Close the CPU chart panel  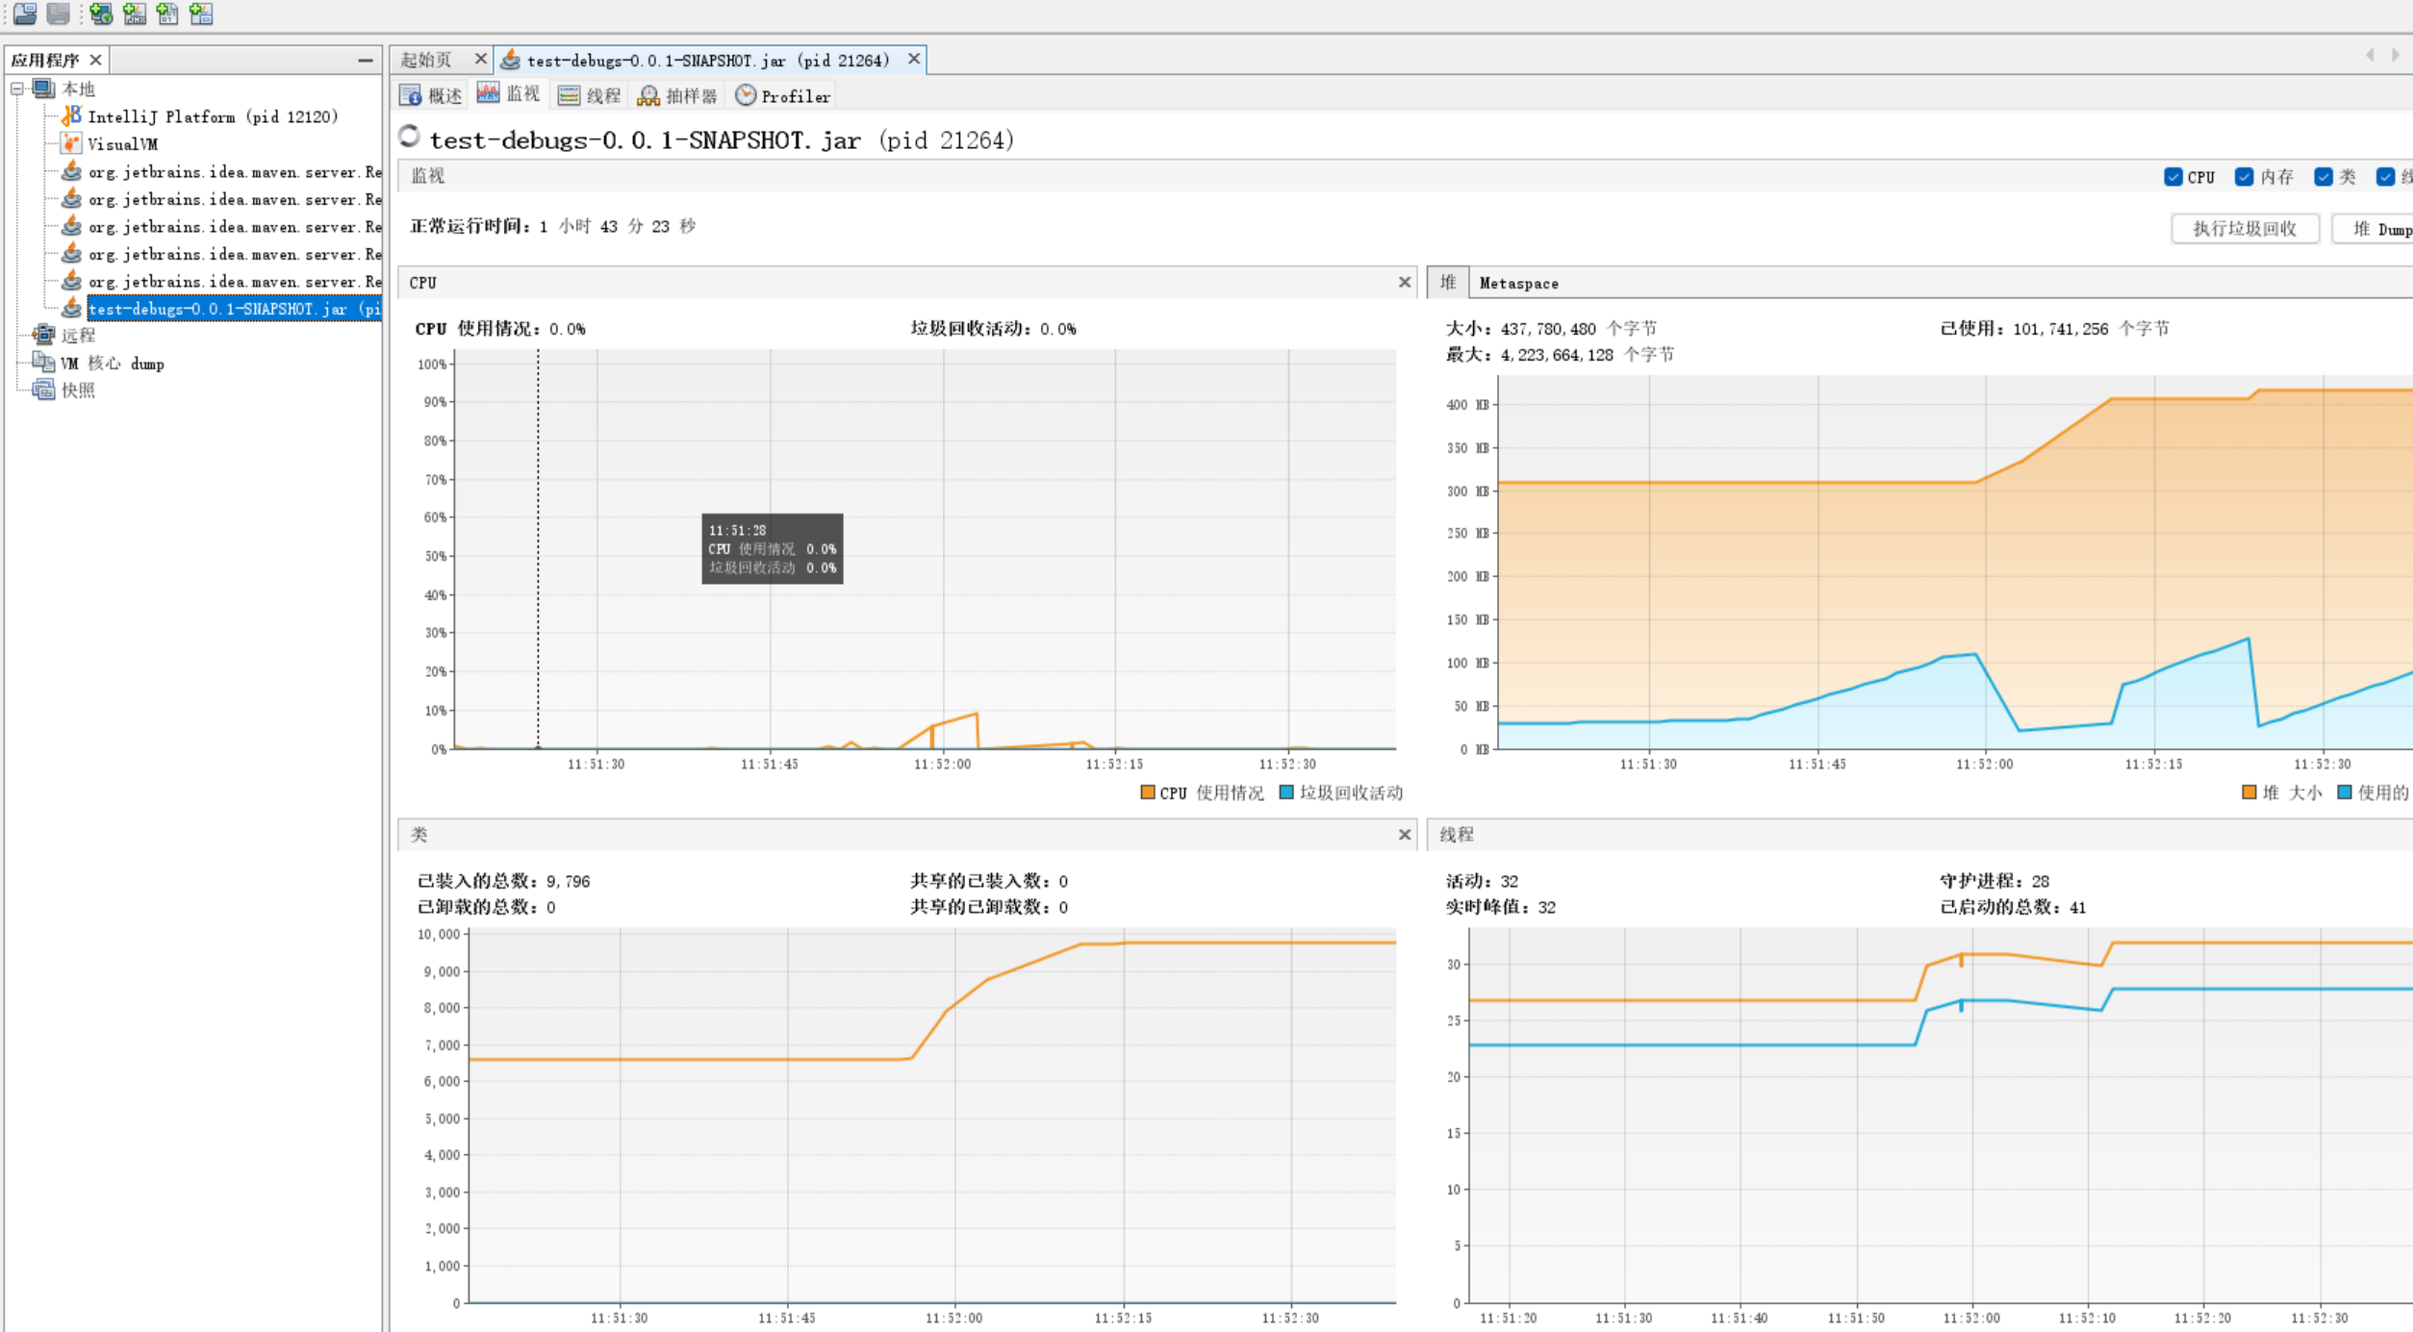click(1405, 282)
